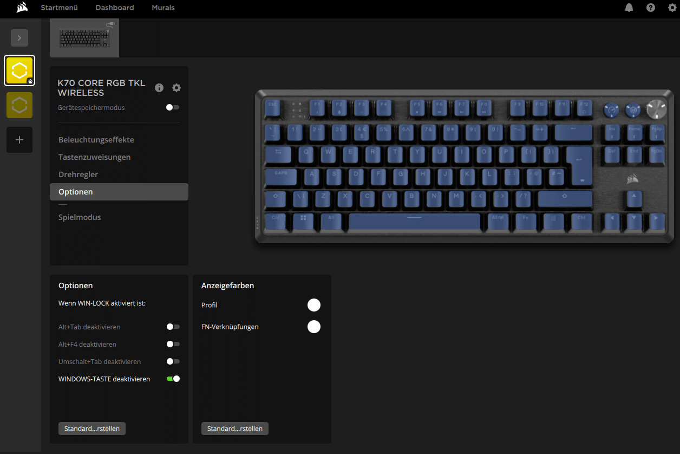Click Standard...rstellen button under Anzeigefarben
Screen dimensions: 680x454
235,429
